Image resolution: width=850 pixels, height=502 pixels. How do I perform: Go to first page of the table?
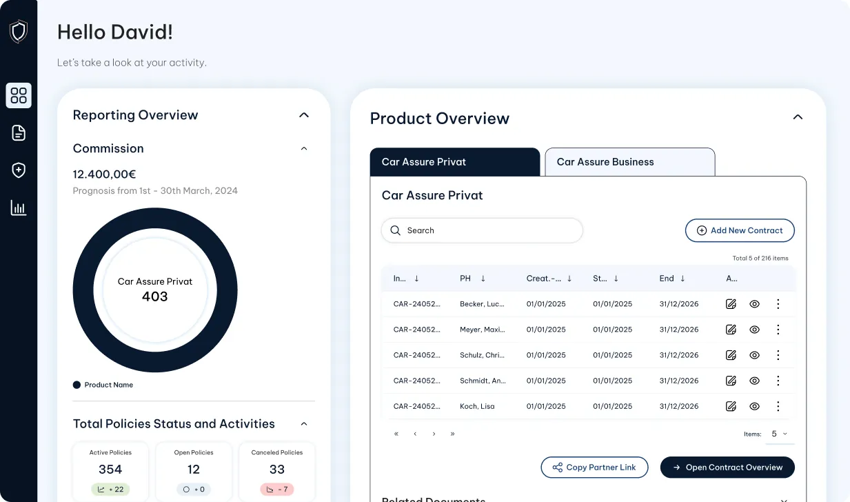pyautogui.click(x=396, y=434)
